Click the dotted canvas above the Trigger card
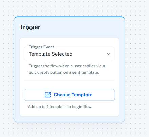The width and height of the screenshot is (149, 137). [69, 8]
